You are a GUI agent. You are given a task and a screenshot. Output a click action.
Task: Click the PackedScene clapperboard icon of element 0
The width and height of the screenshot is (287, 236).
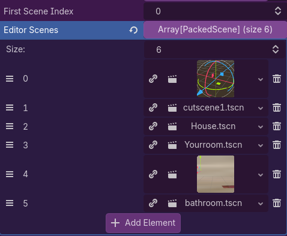point(172,79)
